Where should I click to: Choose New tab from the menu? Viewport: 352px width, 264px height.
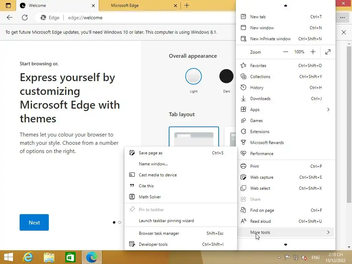[x=286, y=16]
